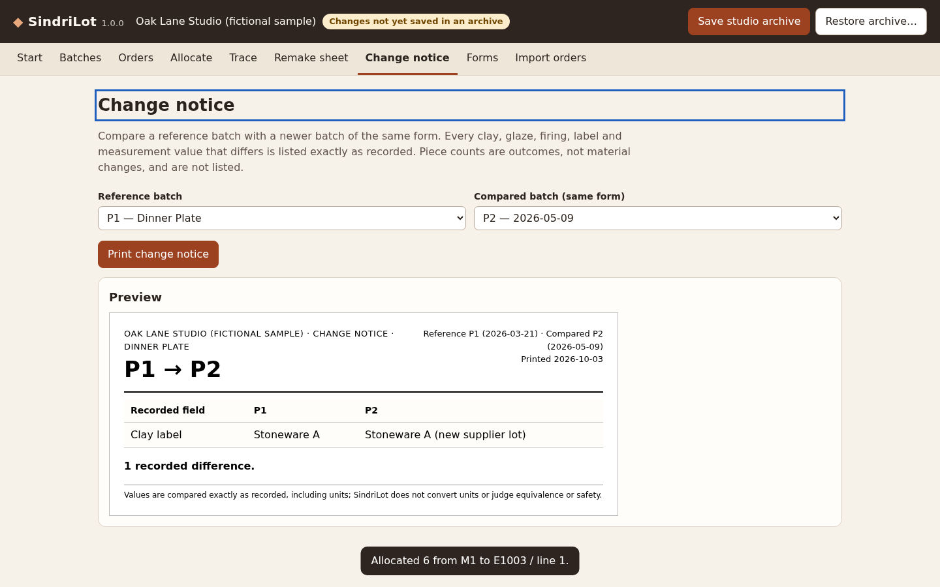Image resolution: width=940 pixels, height=587 pixels.
Task: Click the Change notice tab
Action: [x=407, y=58]
